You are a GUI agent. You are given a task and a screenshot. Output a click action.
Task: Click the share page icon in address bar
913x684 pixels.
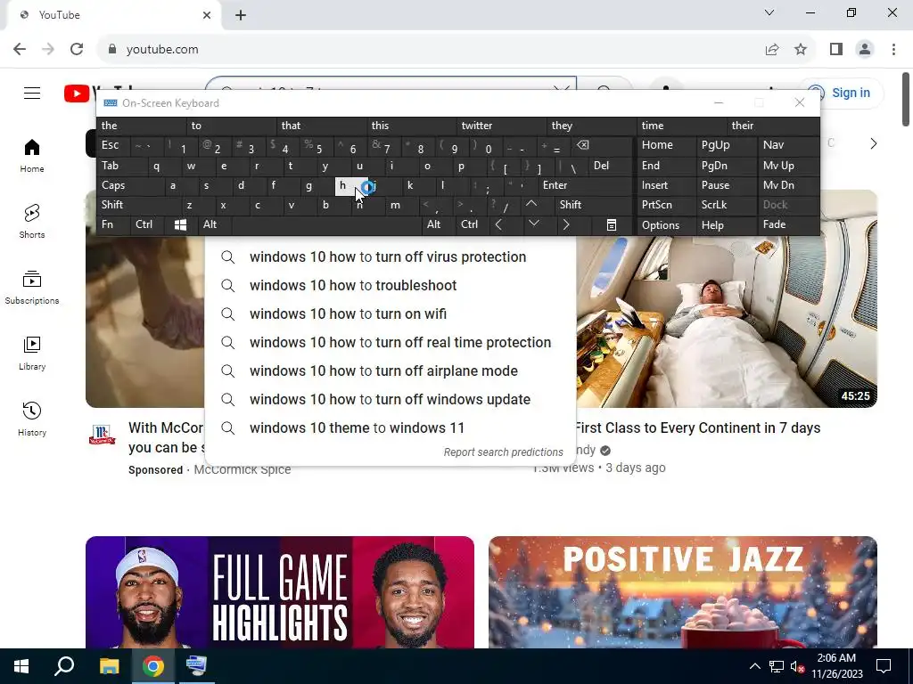point(772,50)
